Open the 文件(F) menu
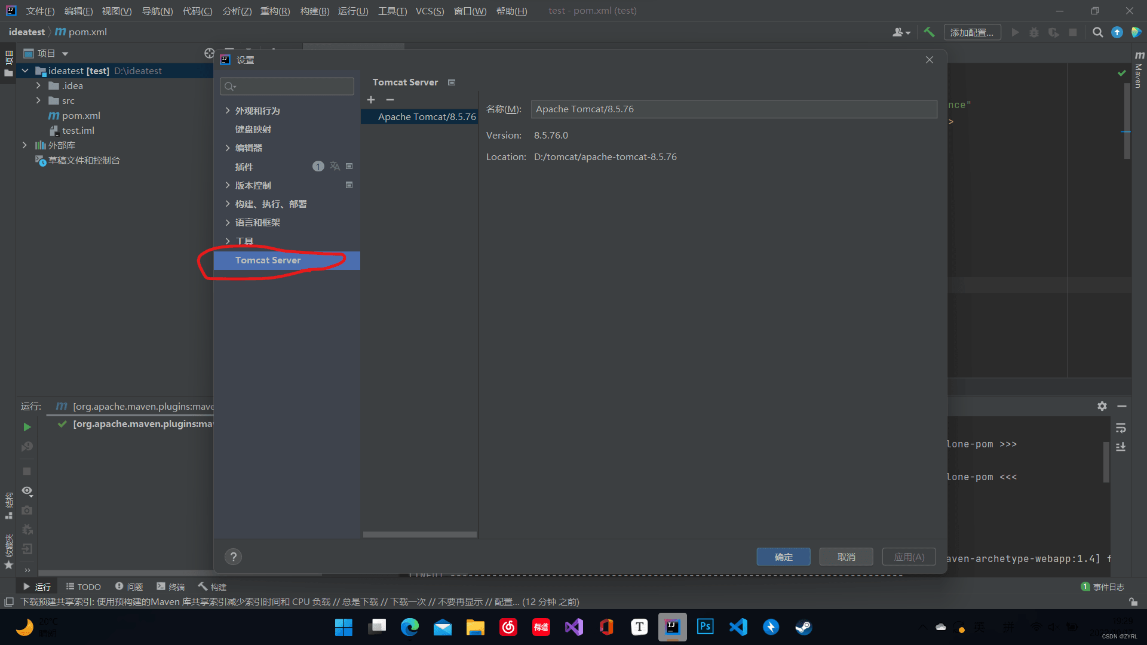 click(40, 11)
